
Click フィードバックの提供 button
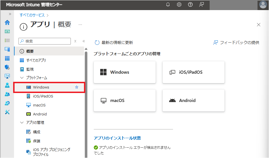pyautogui.click(x=236, y=43)
